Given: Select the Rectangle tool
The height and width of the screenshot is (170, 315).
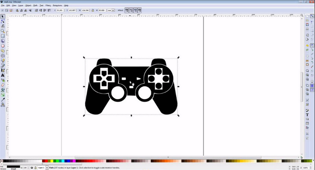Looking at the screenshot, I should pos(3,36).
